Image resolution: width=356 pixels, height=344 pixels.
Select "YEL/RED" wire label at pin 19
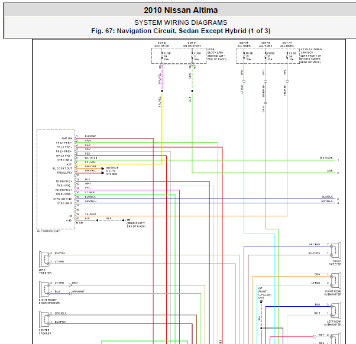pyautogui.click(x=90, y=214)
